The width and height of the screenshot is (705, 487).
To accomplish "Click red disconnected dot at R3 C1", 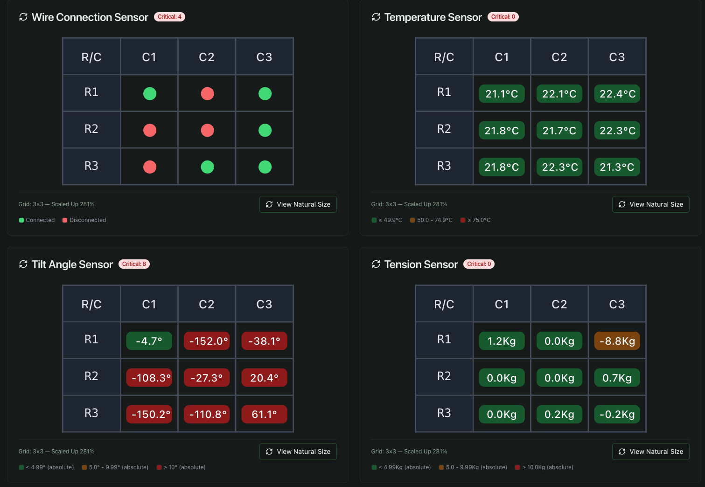I will pos(150,167).
